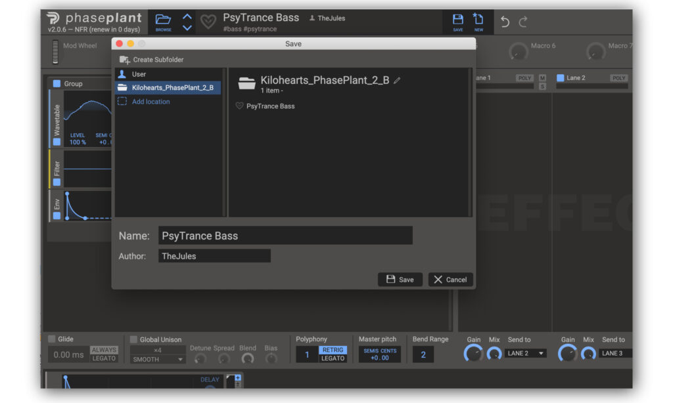Viewport: 673px width, 403px height.
Task: Click the #bass #psytrance tags text
Action: point(250,29)
